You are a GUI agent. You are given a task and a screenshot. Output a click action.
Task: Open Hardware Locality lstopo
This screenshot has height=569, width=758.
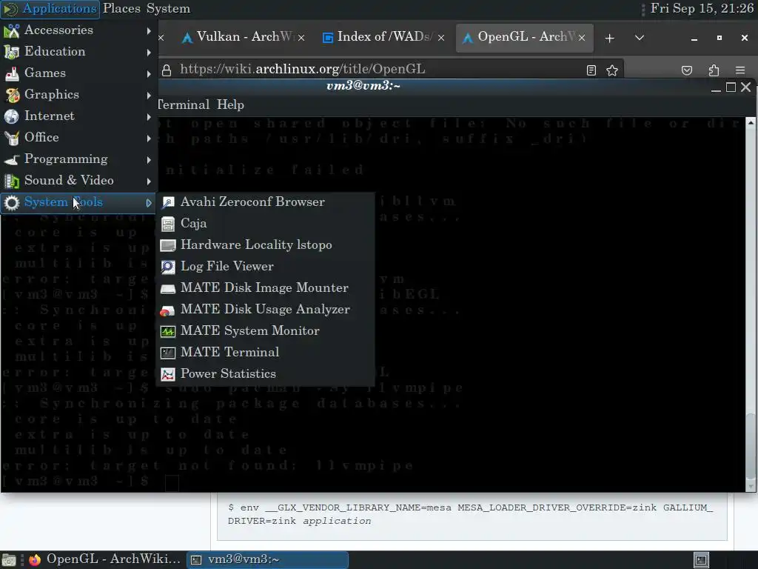(x=266, y=244)
